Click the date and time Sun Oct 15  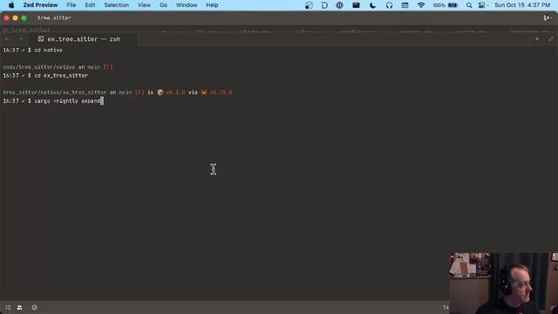point(522,5)
